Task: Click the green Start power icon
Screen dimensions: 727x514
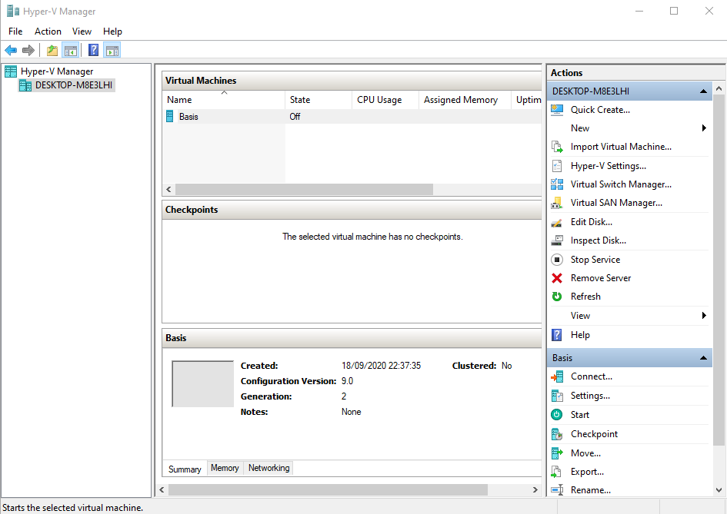Action: pyautogui.click(x=557, y=415)
